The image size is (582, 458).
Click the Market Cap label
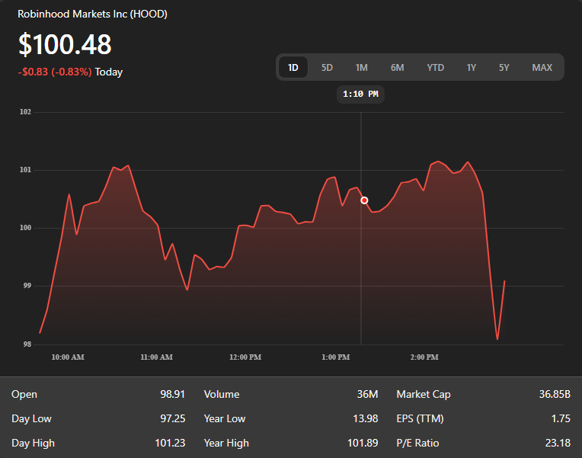click(424, 395)
